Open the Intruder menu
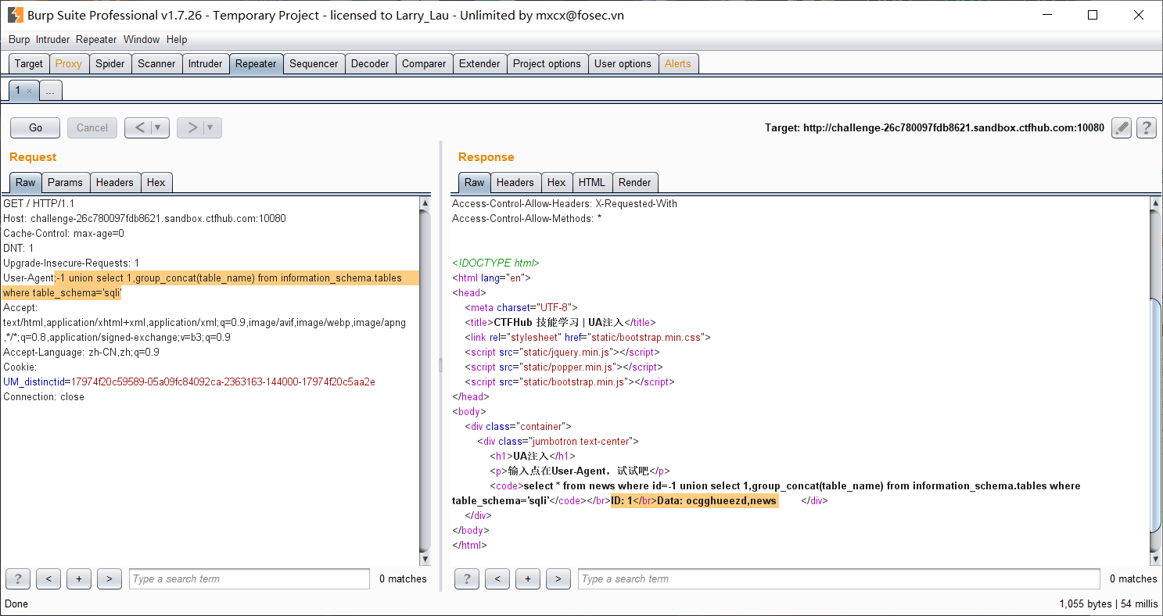Screen dimensions: 1163x616 click(52, 39)
